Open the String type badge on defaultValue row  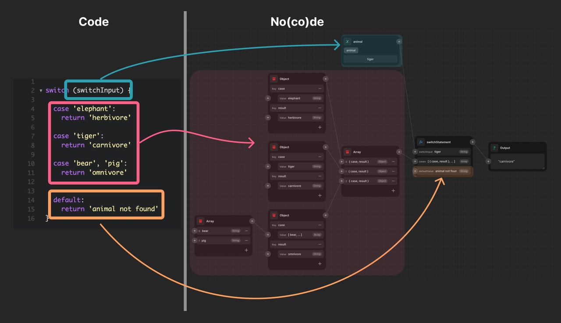464,171
